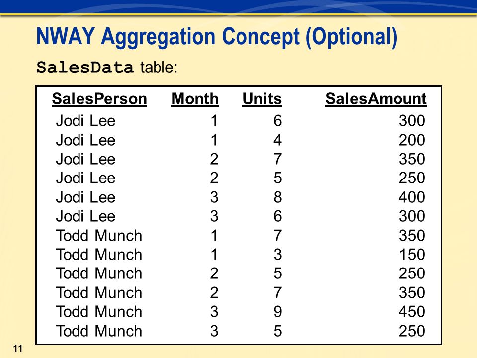The height and width of the screenshot is (358, 477).
Task: Click the slide number 11
Action: click(x=18, y=348)
